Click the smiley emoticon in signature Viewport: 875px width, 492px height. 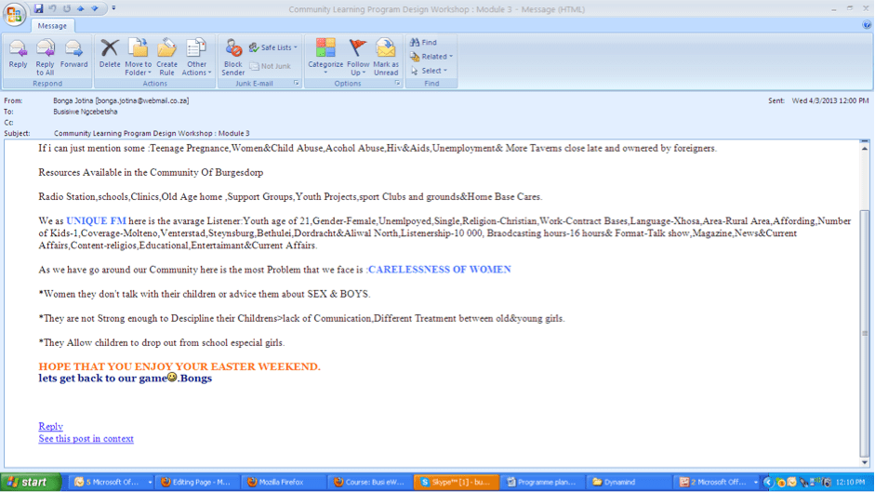click(x=172, y=377)
